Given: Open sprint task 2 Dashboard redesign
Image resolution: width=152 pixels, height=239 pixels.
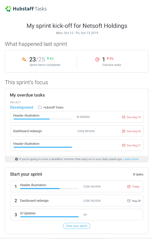Looking at the screenshot, I should point(77,201).
